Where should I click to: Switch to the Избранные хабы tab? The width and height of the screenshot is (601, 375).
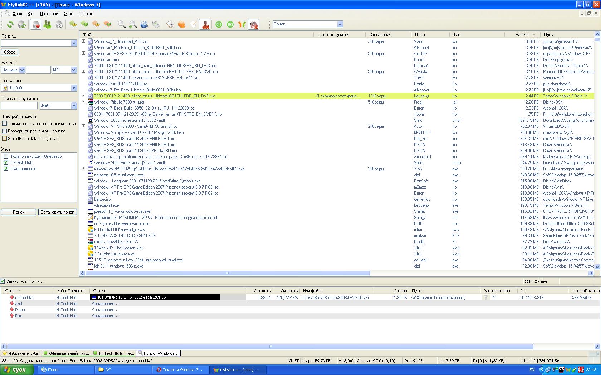[x=21, y=353]
